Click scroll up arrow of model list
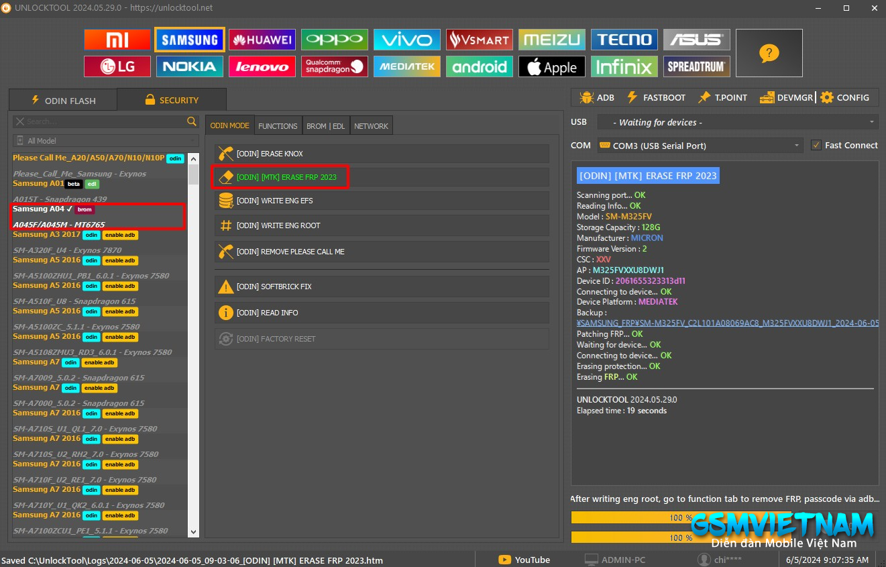 (x=194, y=159)
